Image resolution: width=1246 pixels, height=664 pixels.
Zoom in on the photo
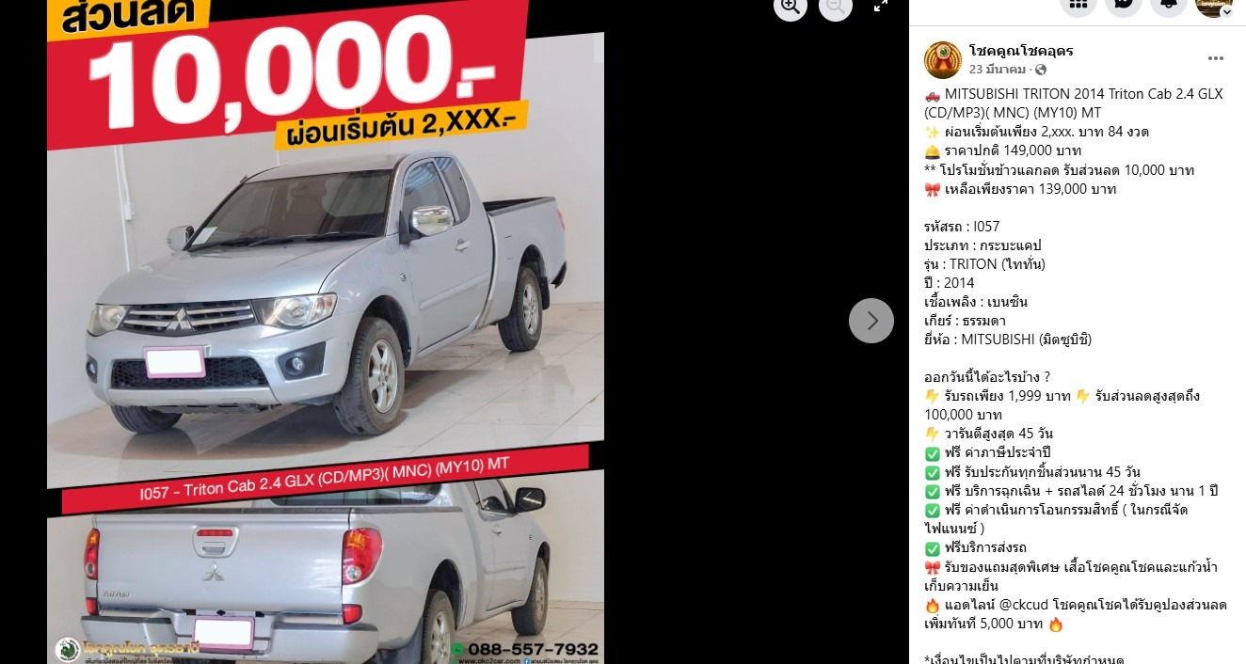pyautogui.click(x=791, y=7)
